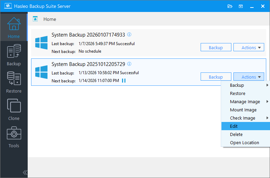Collapse the sidebar with double chevron

click(x=25, y=172)
